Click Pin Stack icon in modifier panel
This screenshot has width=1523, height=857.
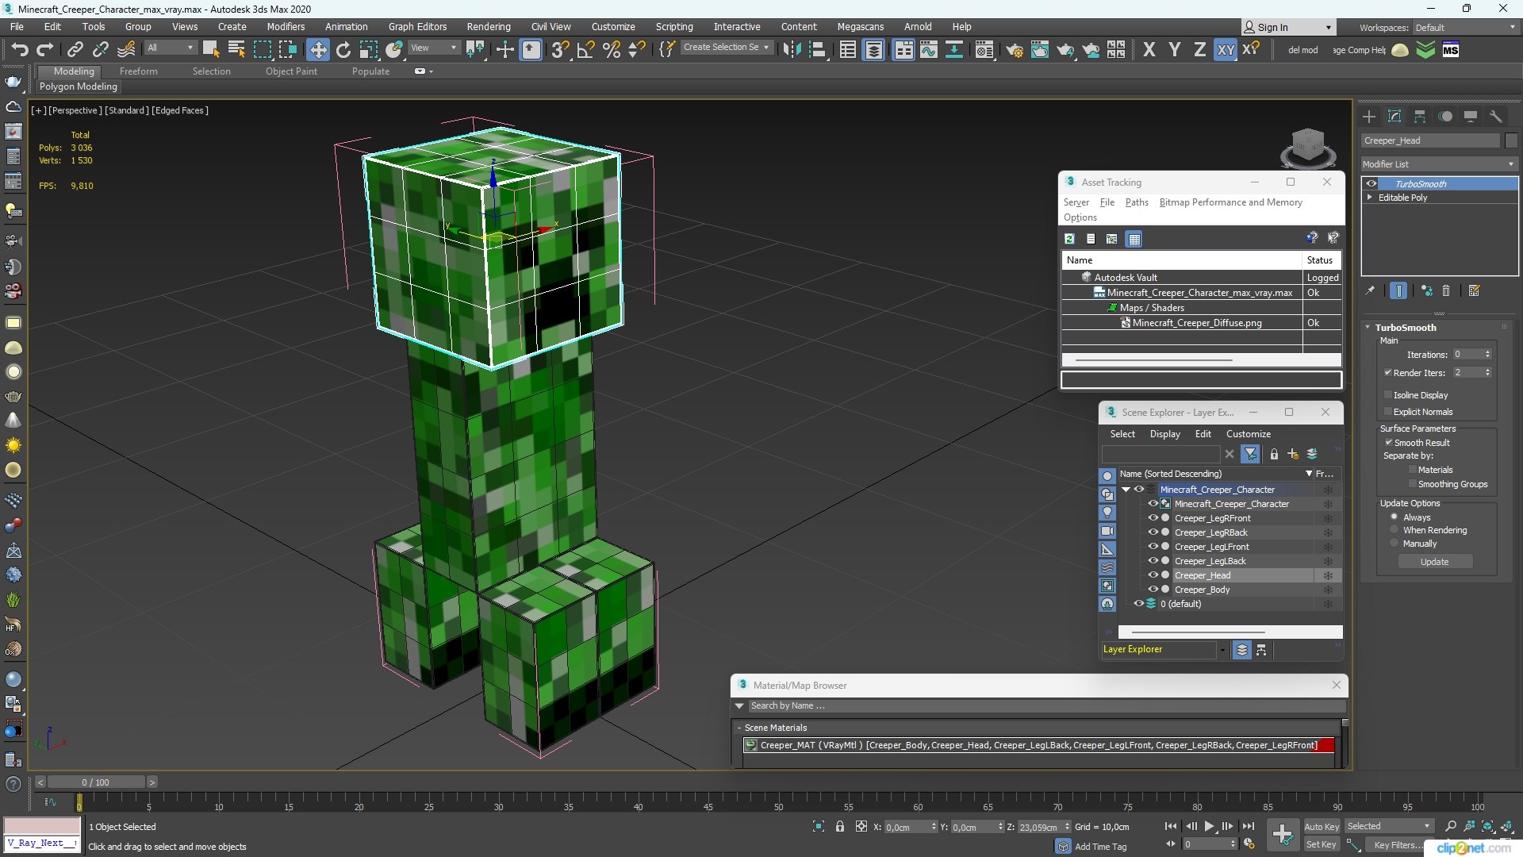click(x=1370, y=291)
